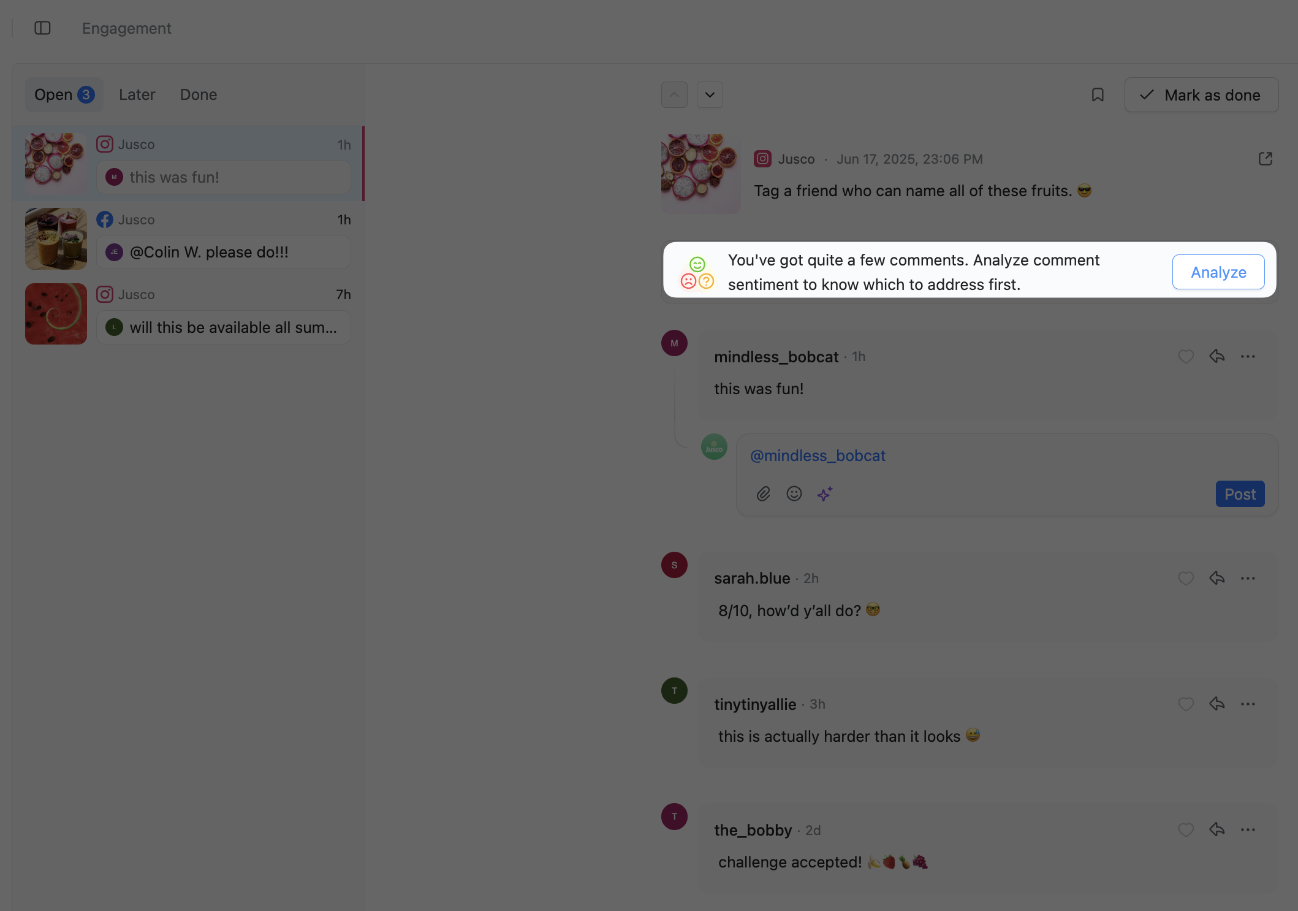Bookmark this post for later
Image resolution: width=1298 pixels, height=911 pixels.
pyautogui.click(x=1098, y=95)
